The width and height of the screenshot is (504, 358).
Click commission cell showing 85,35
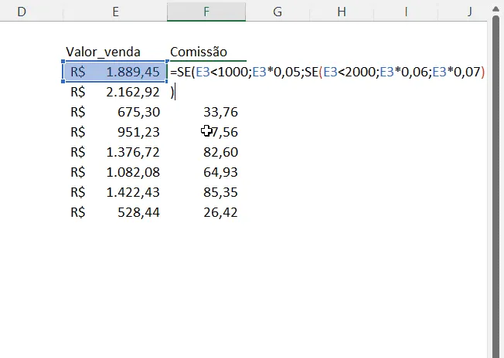click(206, 192)
